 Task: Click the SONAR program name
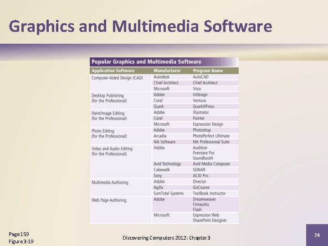tap(199, 169)
